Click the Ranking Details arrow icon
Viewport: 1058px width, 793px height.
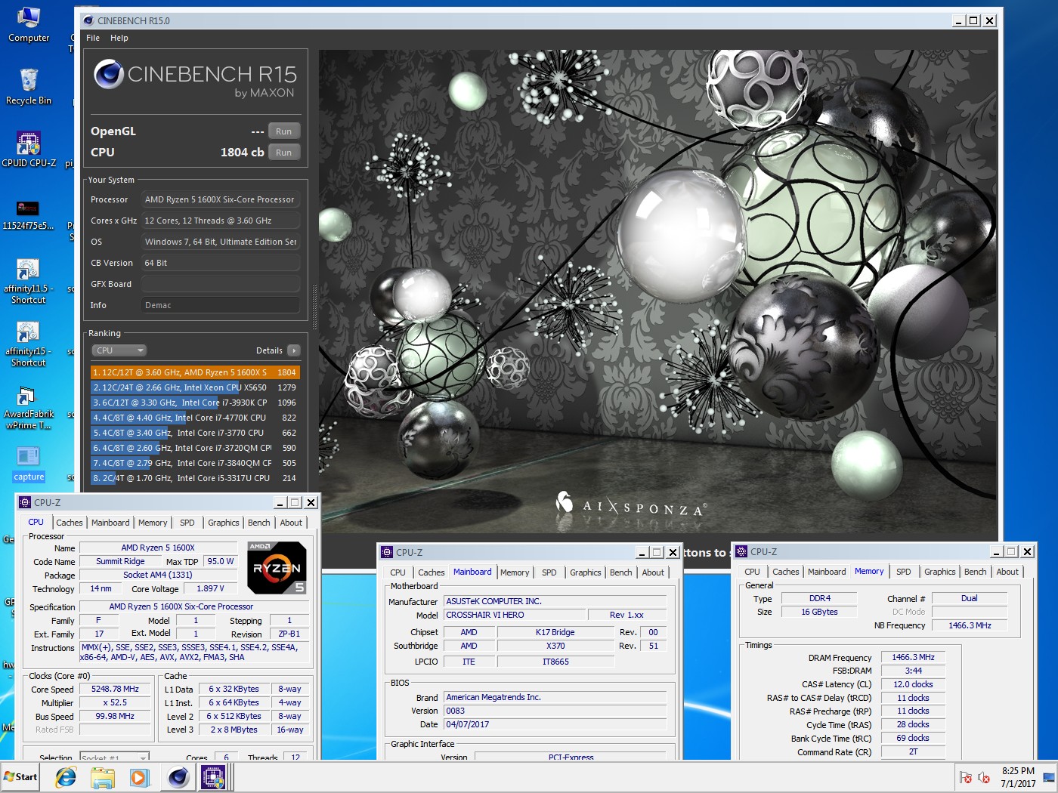click(x=294, y=350)
